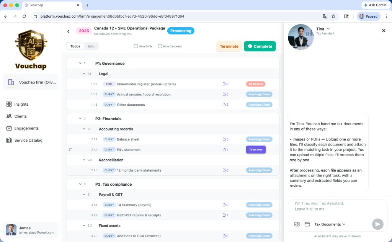Collapse the Payroll & GST subsection
Screen dimensions: 392x242
coord(84,195)
